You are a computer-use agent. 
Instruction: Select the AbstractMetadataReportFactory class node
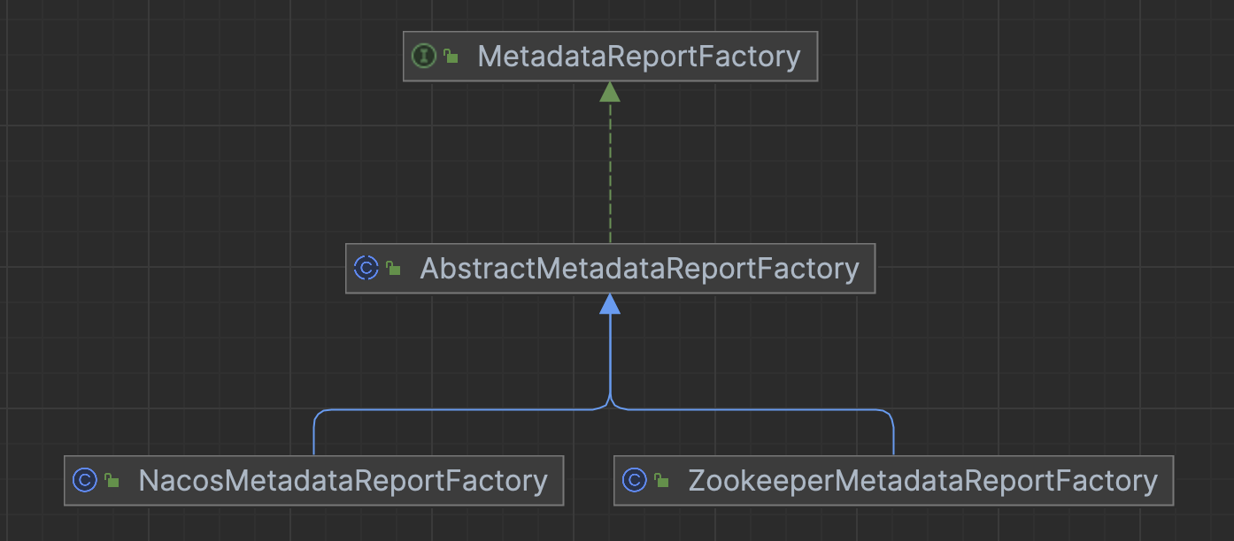[610, 269]
